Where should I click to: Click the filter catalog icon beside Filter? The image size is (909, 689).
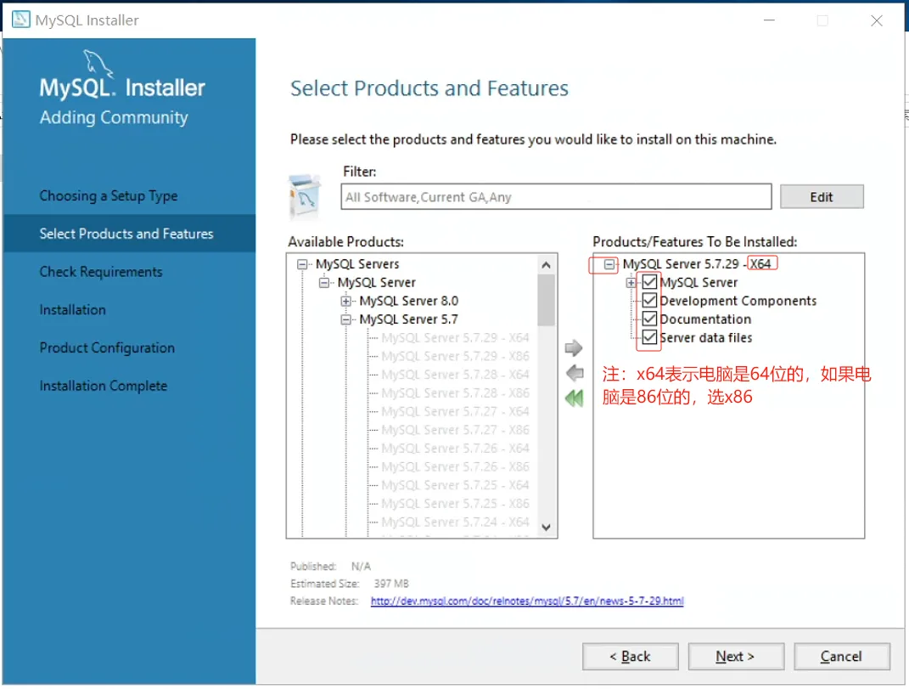[x=305, y=196]
